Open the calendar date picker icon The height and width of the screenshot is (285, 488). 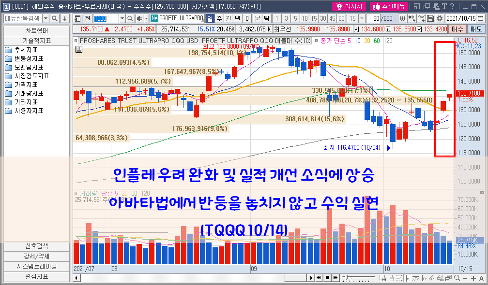tap(481, 19)
